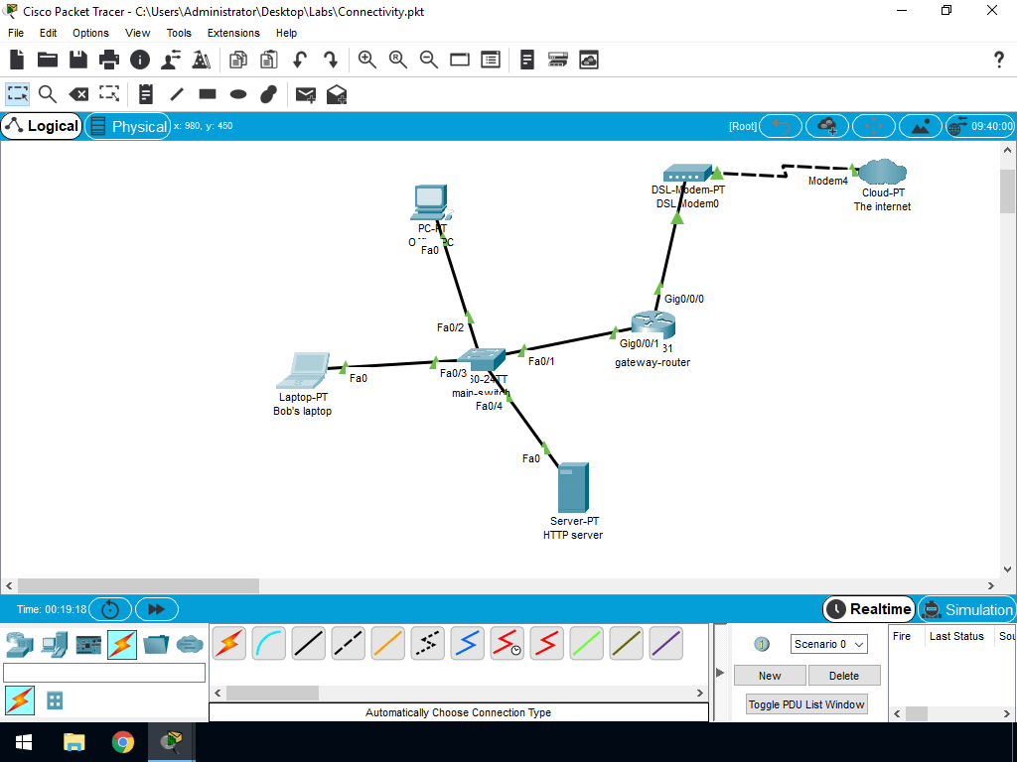Select the Add Simple PDU envelope tool
The height and width of the screenshot is (762, 1017).
pos(305,94)
